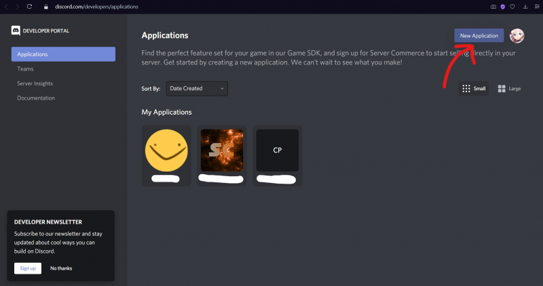Open the user profile avatar

click(x=517, y=36)
